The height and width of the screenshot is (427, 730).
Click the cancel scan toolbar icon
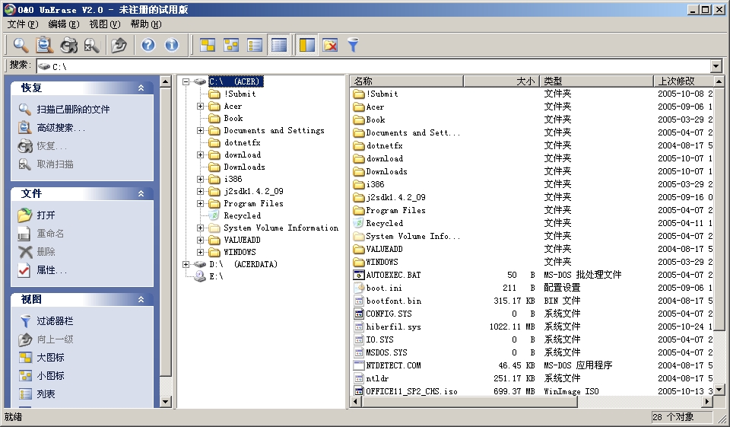coord(92,45)
